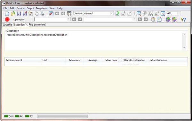Click the crossed-out globe icon
Screen dimensions: 192x121
(174, 19)
